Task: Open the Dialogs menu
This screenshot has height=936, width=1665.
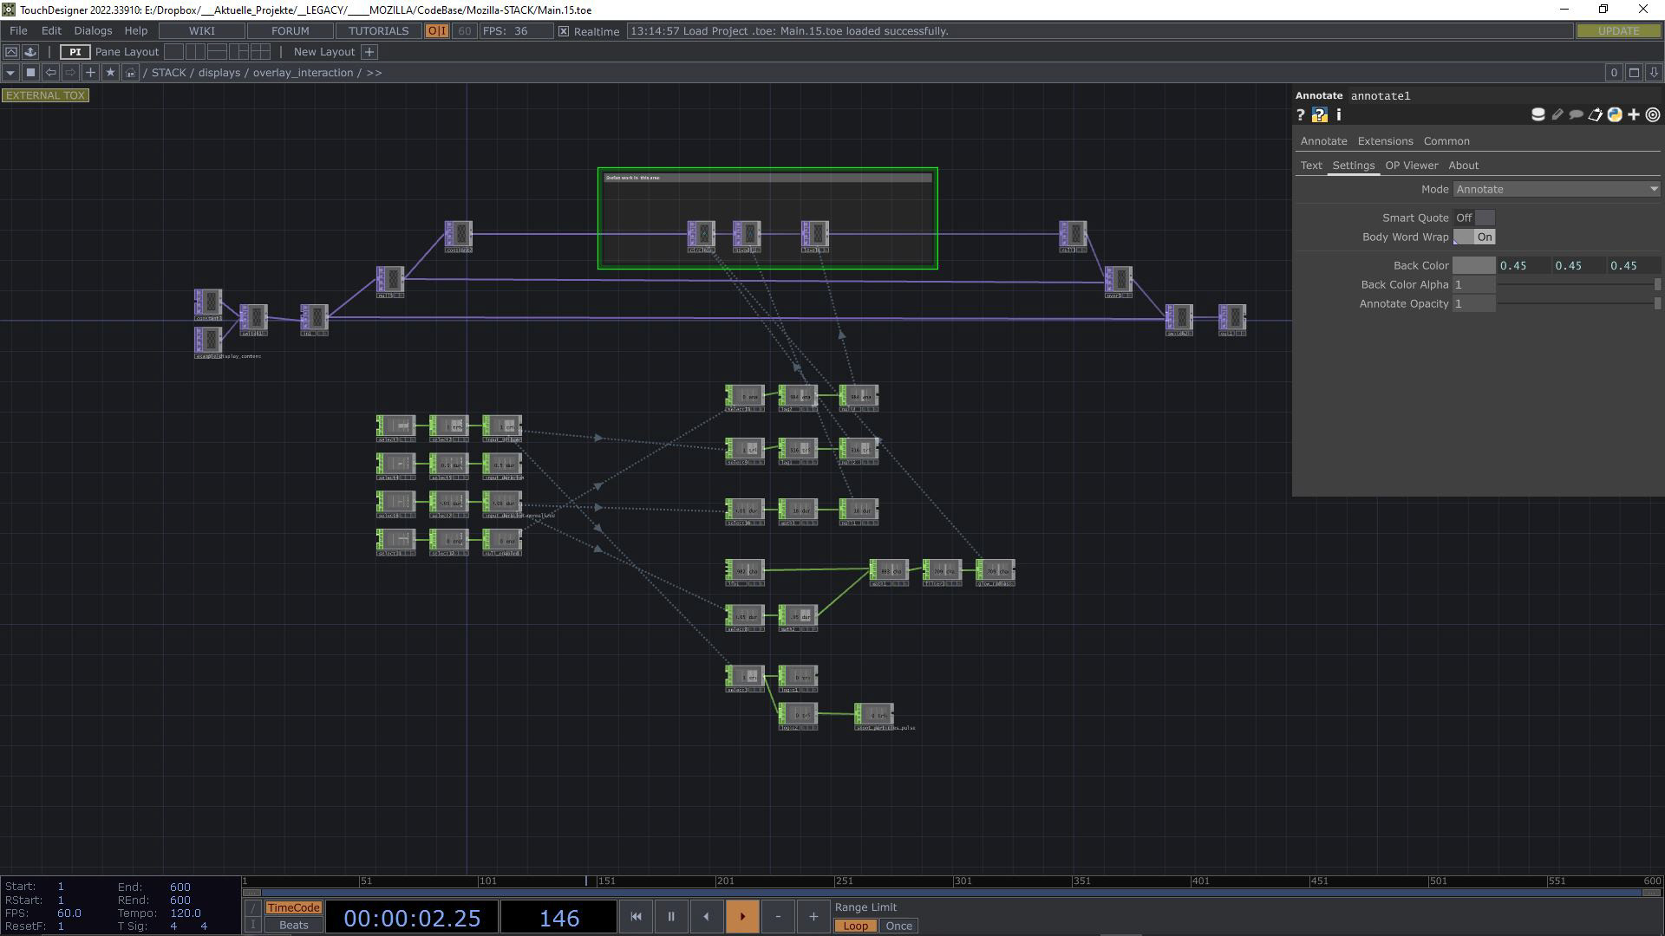Action: [93, 30]
